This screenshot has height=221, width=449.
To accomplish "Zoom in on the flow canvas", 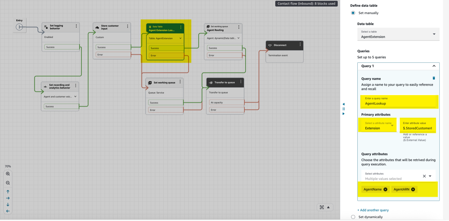I will (x=8, y=173).
